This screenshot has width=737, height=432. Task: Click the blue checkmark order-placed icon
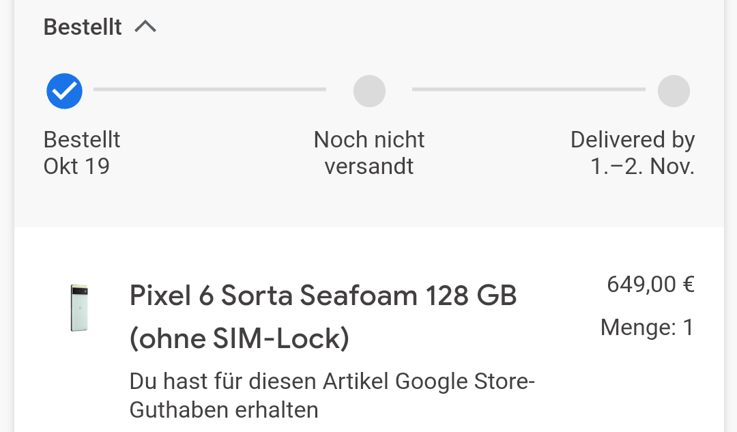pyautogui.click(x=64, y=91)
